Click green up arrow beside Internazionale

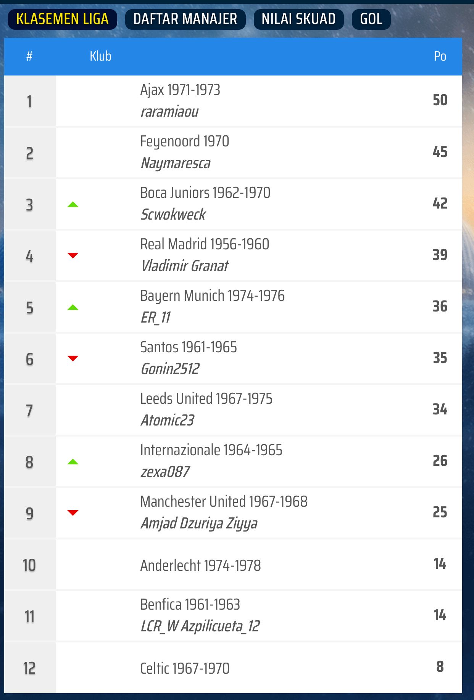(73, 462)
